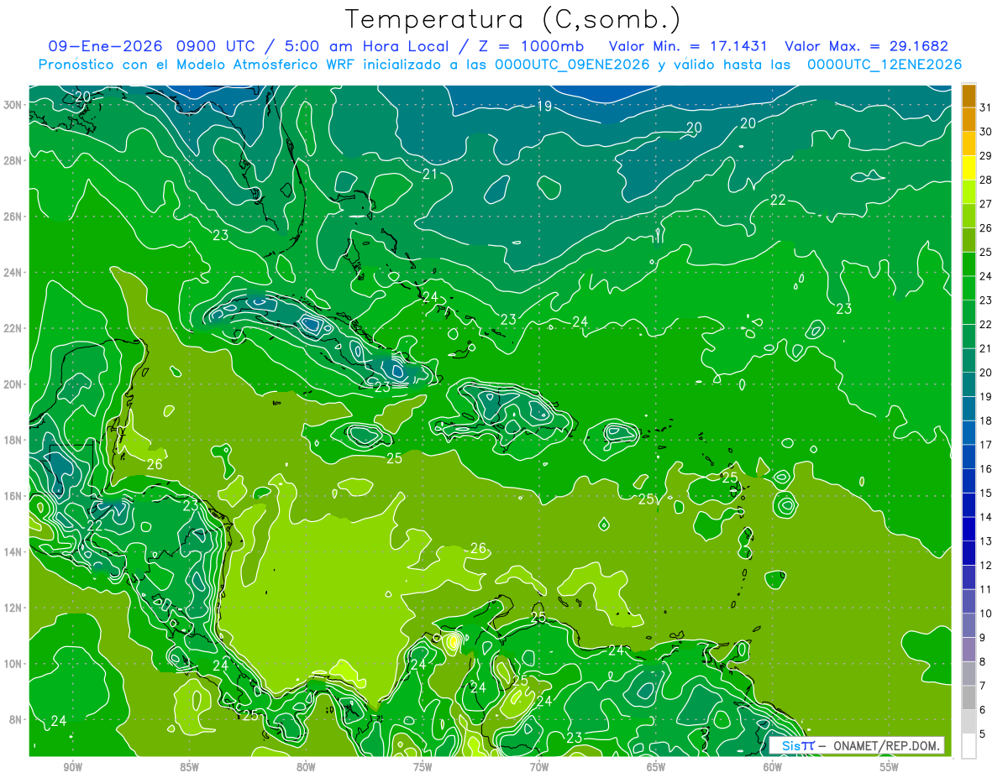Click color scale label "27"
This screenshot has height=778, width=1008.
[986, 204]
